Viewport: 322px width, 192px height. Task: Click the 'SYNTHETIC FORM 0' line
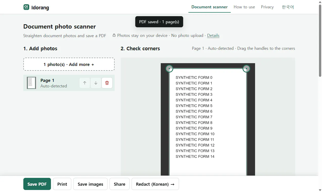pyautogui.click(x=194, y=78)
